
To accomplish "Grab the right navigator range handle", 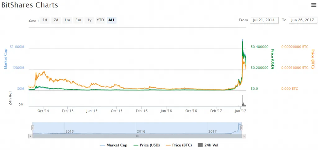I will click(x=242, y=128).
